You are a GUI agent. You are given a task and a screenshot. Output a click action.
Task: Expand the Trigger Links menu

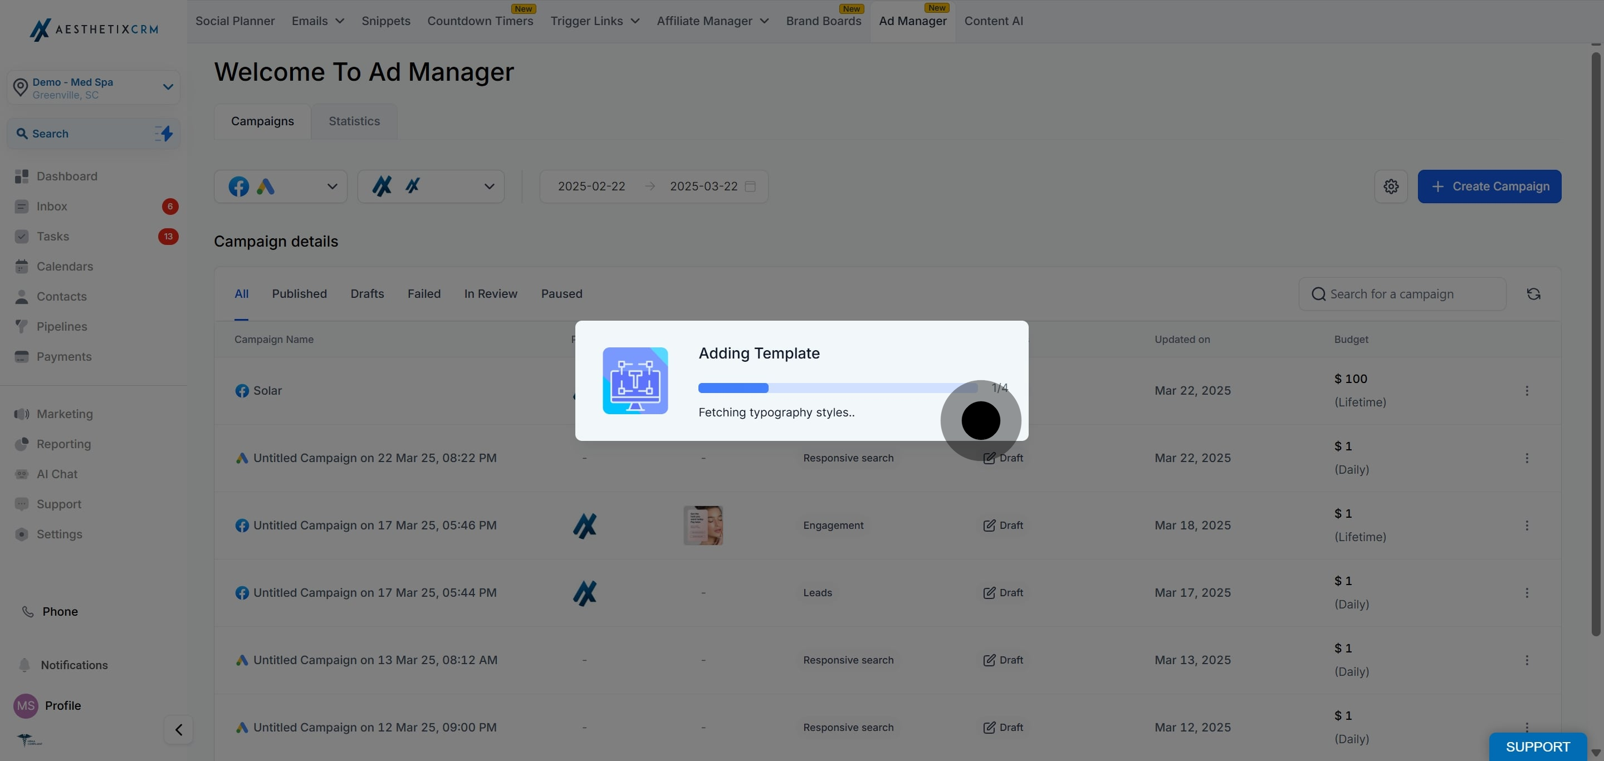tap(595, 21)
